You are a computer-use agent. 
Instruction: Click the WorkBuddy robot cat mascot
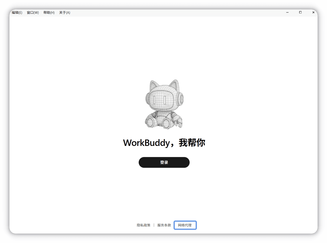[x=164, y=104]
